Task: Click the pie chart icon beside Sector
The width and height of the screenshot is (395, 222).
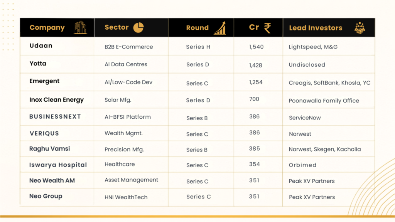Action: (138, 27)
